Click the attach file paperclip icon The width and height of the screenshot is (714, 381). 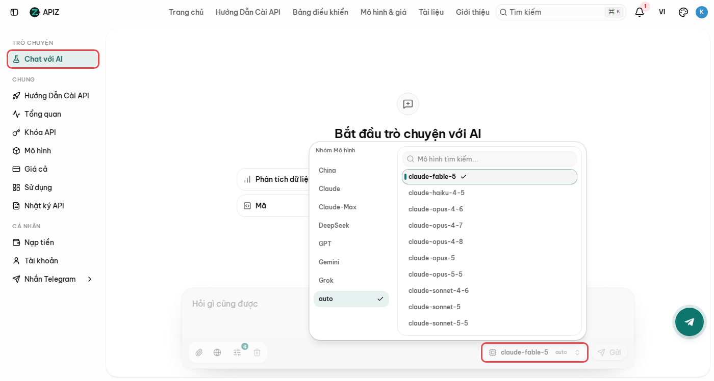pyautogui.click(x=199, y=352)
